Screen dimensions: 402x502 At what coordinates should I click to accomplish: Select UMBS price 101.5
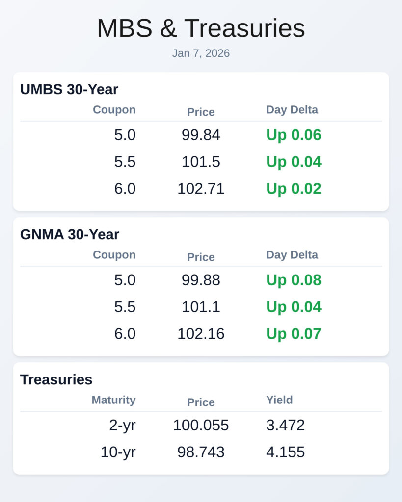pos(201,162)
